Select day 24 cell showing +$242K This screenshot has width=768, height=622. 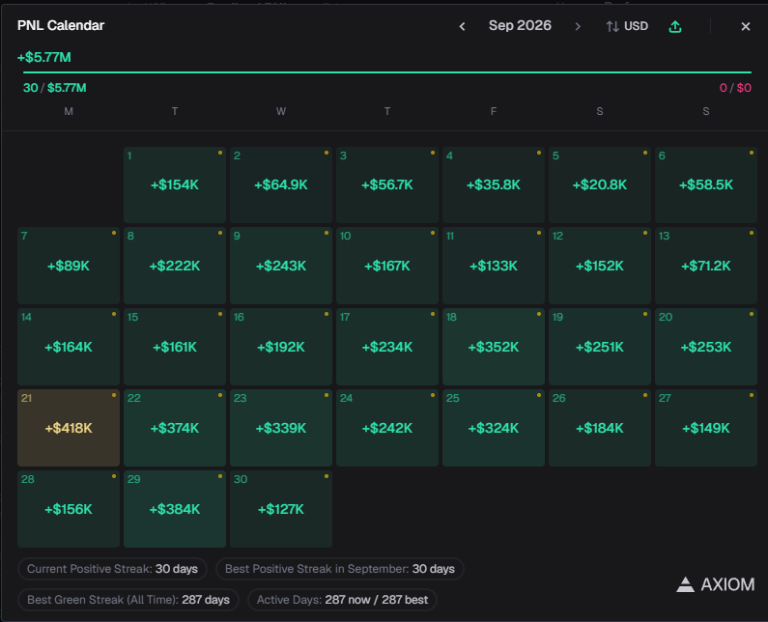click(387, 428)
